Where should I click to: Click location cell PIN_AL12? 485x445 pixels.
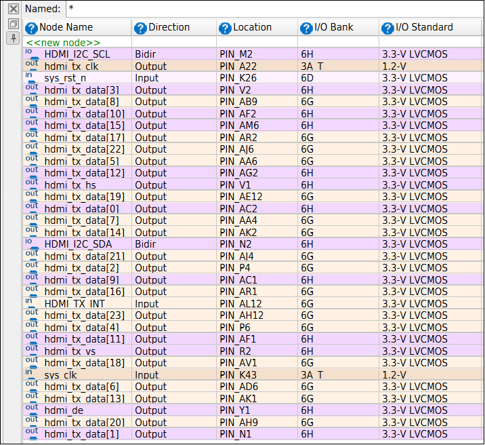click(x=257, y=303)
